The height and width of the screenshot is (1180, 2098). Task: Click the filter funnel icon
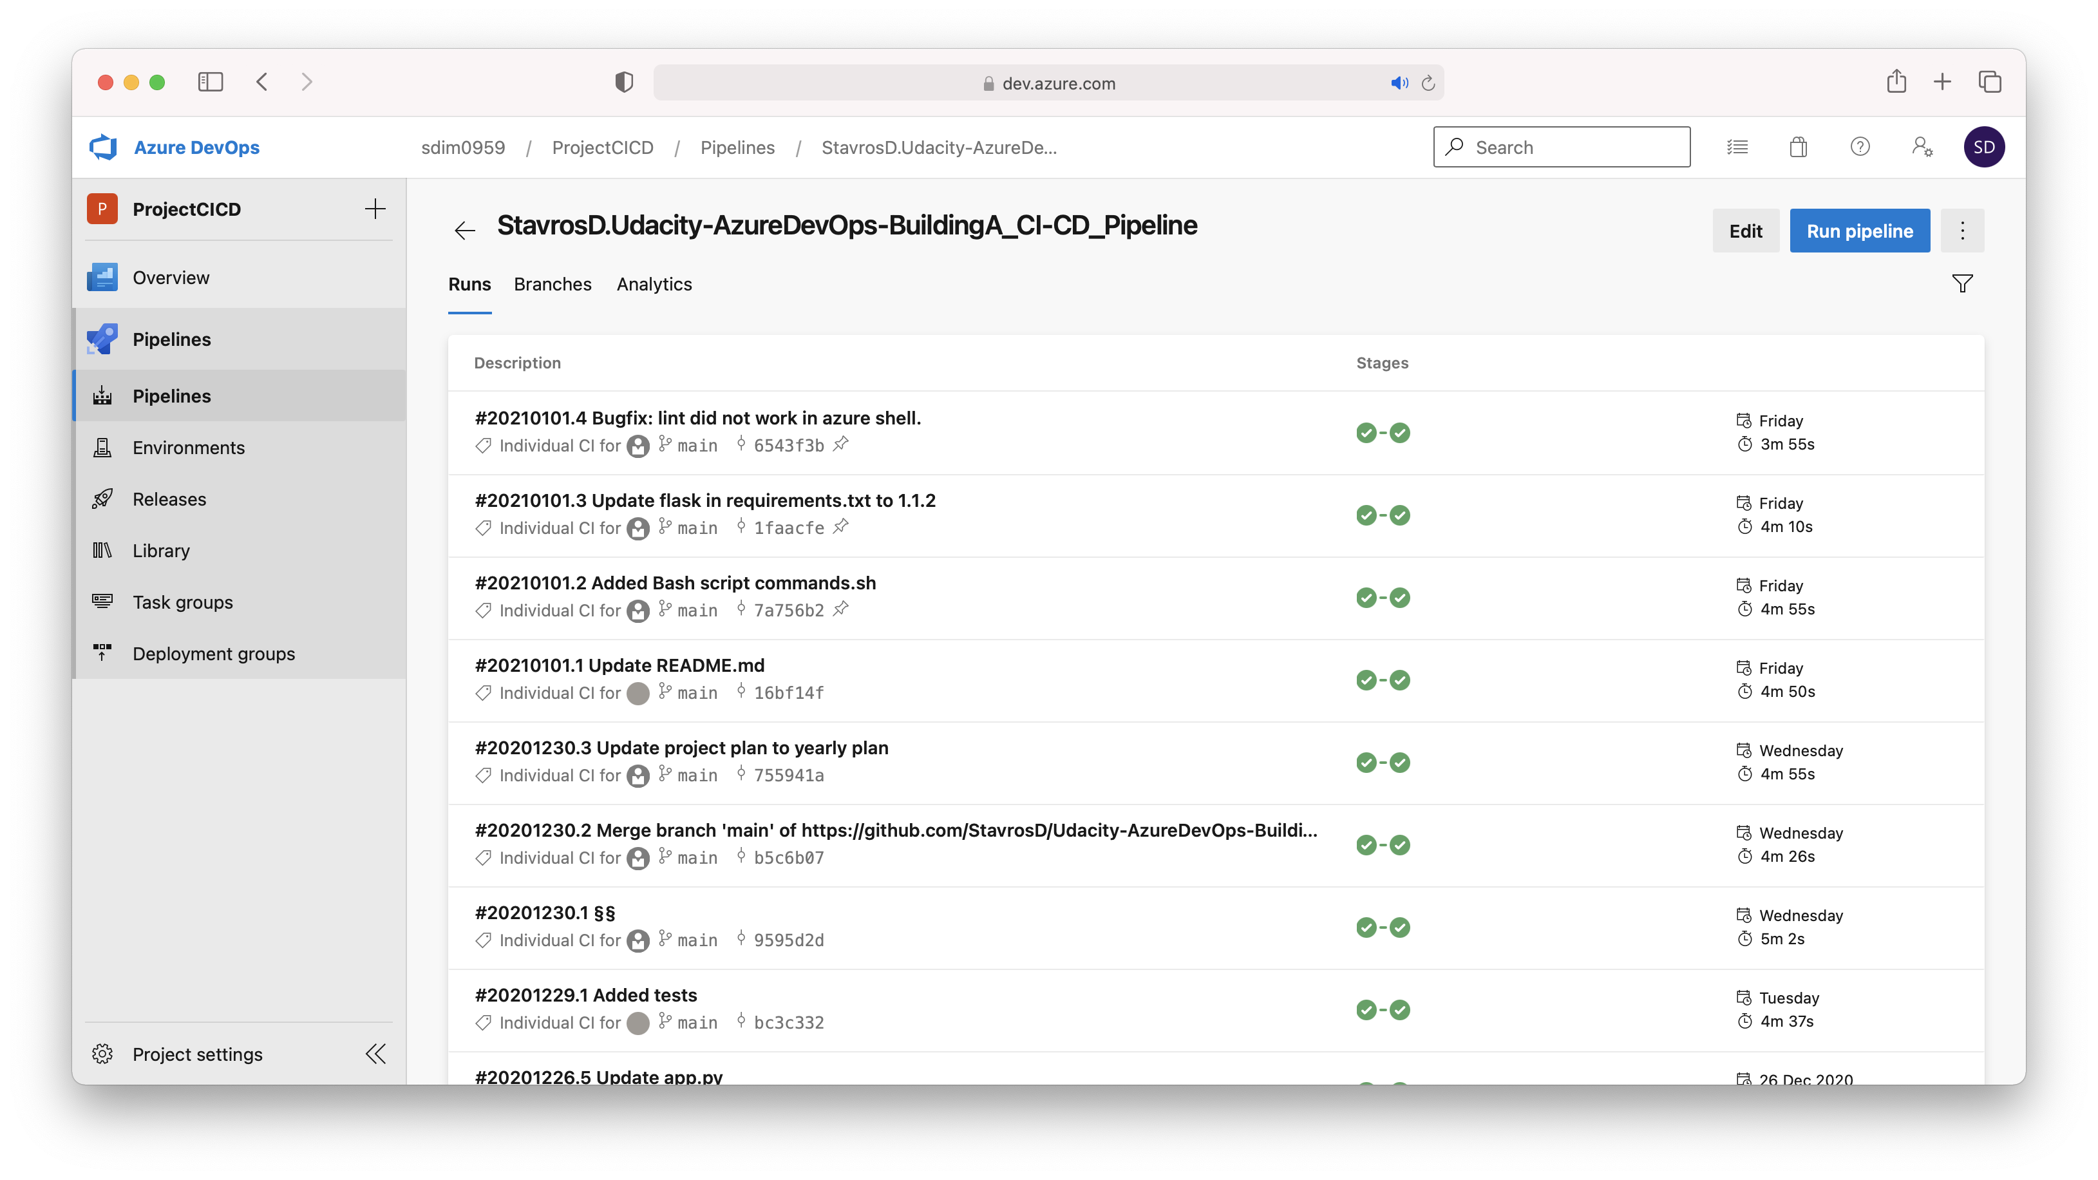[1962, 283]
